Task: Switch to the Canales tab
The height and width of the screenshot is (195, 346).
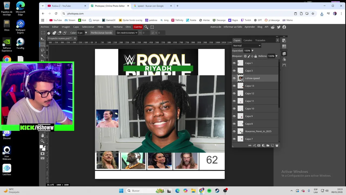Action: (248, 40)
